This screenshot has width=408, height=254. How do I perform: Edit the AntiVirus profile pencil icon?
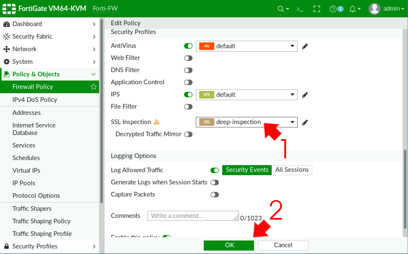(x=305, y=47)
